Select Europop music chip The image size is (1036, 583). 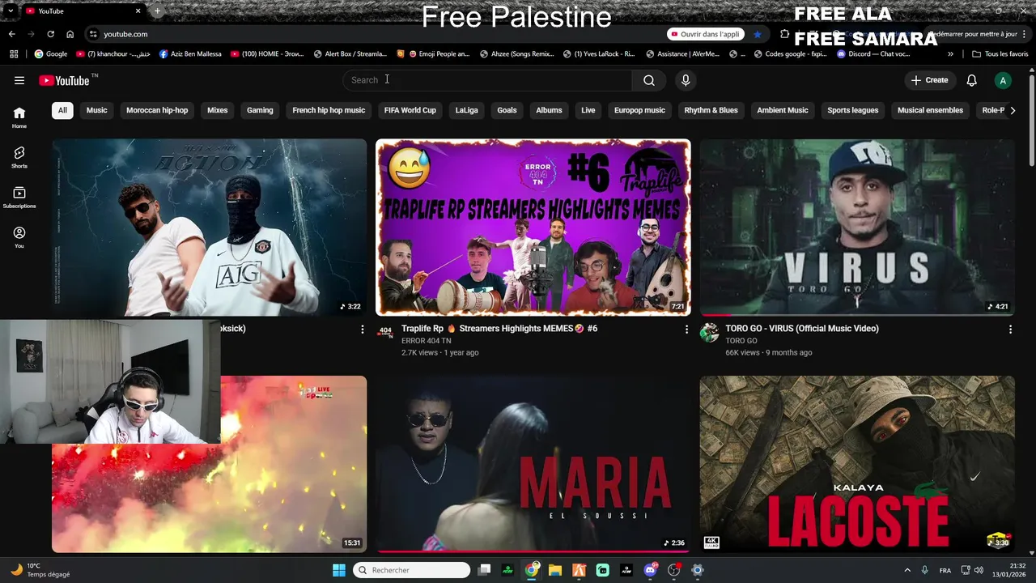(639, 110)
